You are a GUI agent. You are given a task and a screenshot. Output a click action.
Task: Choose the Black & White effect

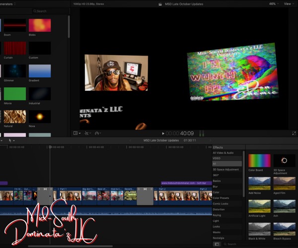coord(259,229)
